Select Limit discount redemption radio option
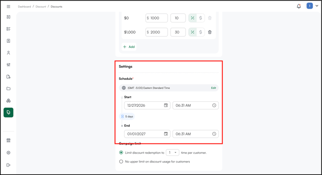 point(121,153)
